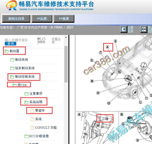The width and height of the screenshot is (152, 144).
Task: Click the 折叠全部 collapse-all link
Action: (x=56, y=40)
